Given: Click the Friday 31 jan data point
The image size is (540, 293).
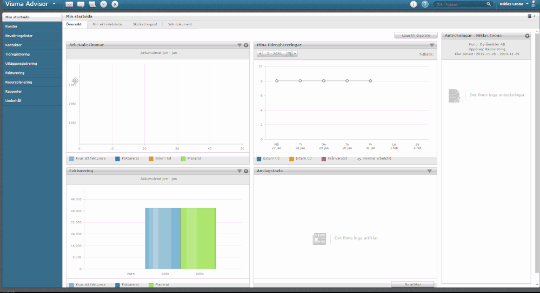Looking at the screenshot, I should click(371, 81).
